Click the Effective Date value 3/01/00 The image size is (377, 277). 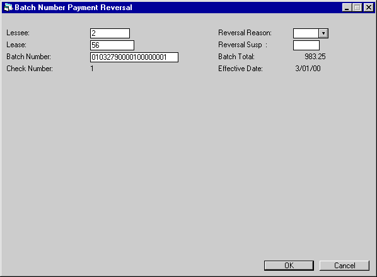(x=308, y=69)
